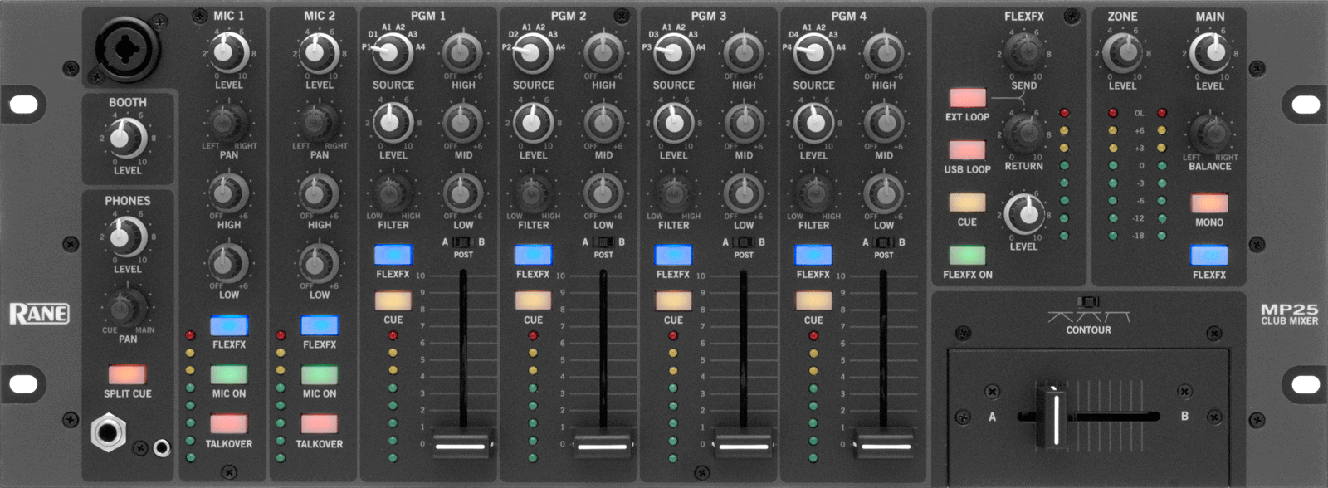Toggle the FLEXFX ON green button
The height and width of the screenshot is (488, 1328).
point(967,256)
